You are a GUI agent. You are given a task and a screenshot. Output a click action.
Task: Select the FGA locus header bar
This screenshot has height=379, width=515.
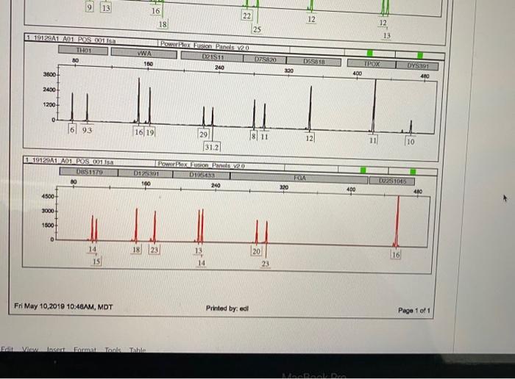point(299,178)
